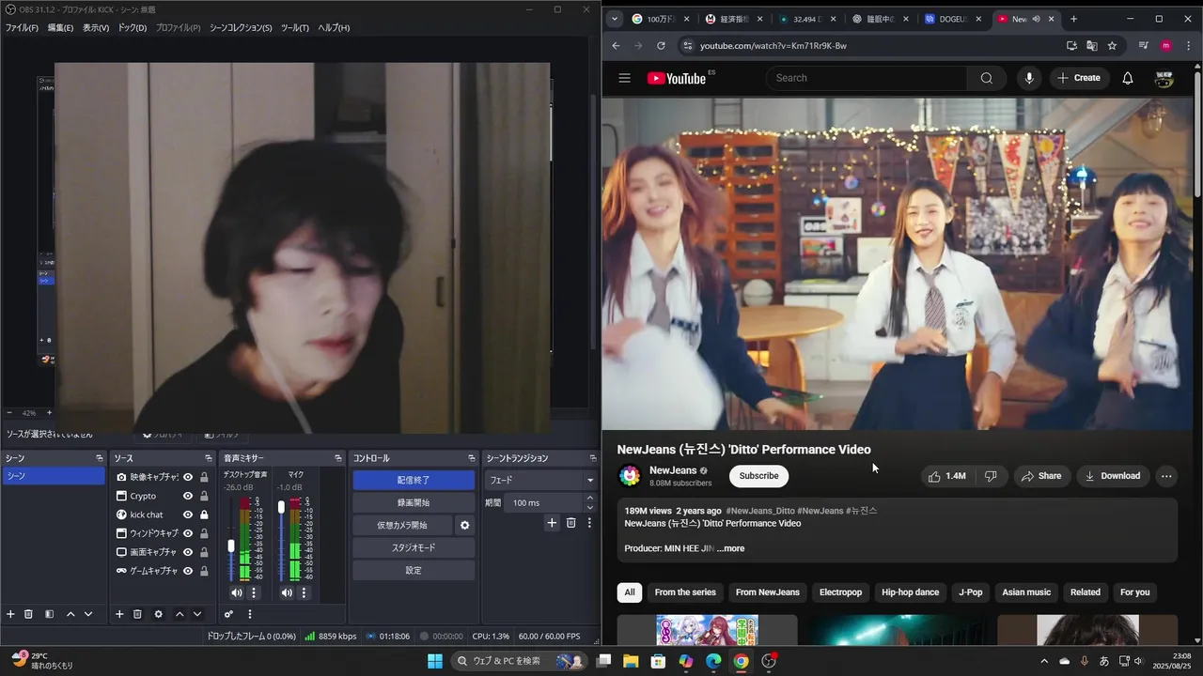Image resolution: width=1203 pixels, height=676 pixels.
Task: Toggle visibility of Crypto source
Action: click(x=188, y=496)
